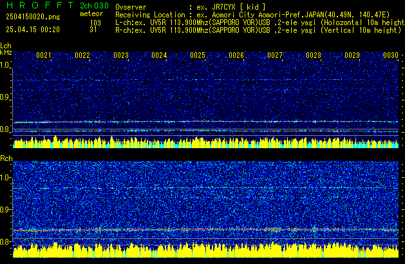Click the R-ch UV5R receiver description line
The width and height of the screenshot is (405, 264).
click(258, 30)
